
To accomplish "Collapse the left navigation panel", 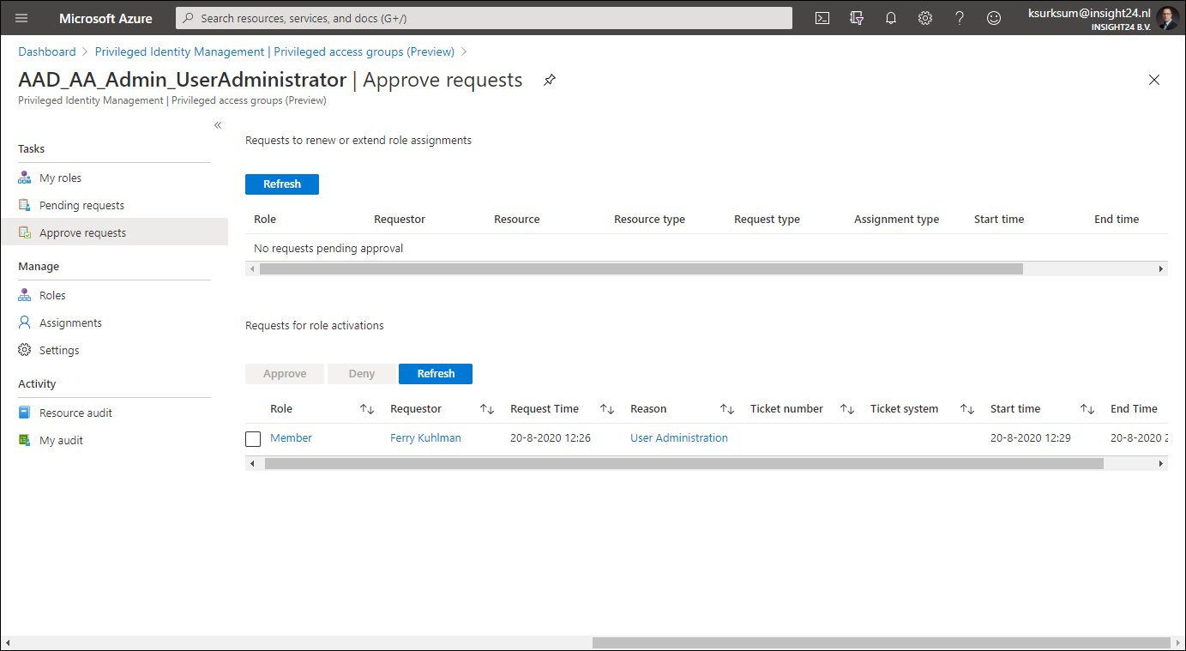I will tap(218, 125).
